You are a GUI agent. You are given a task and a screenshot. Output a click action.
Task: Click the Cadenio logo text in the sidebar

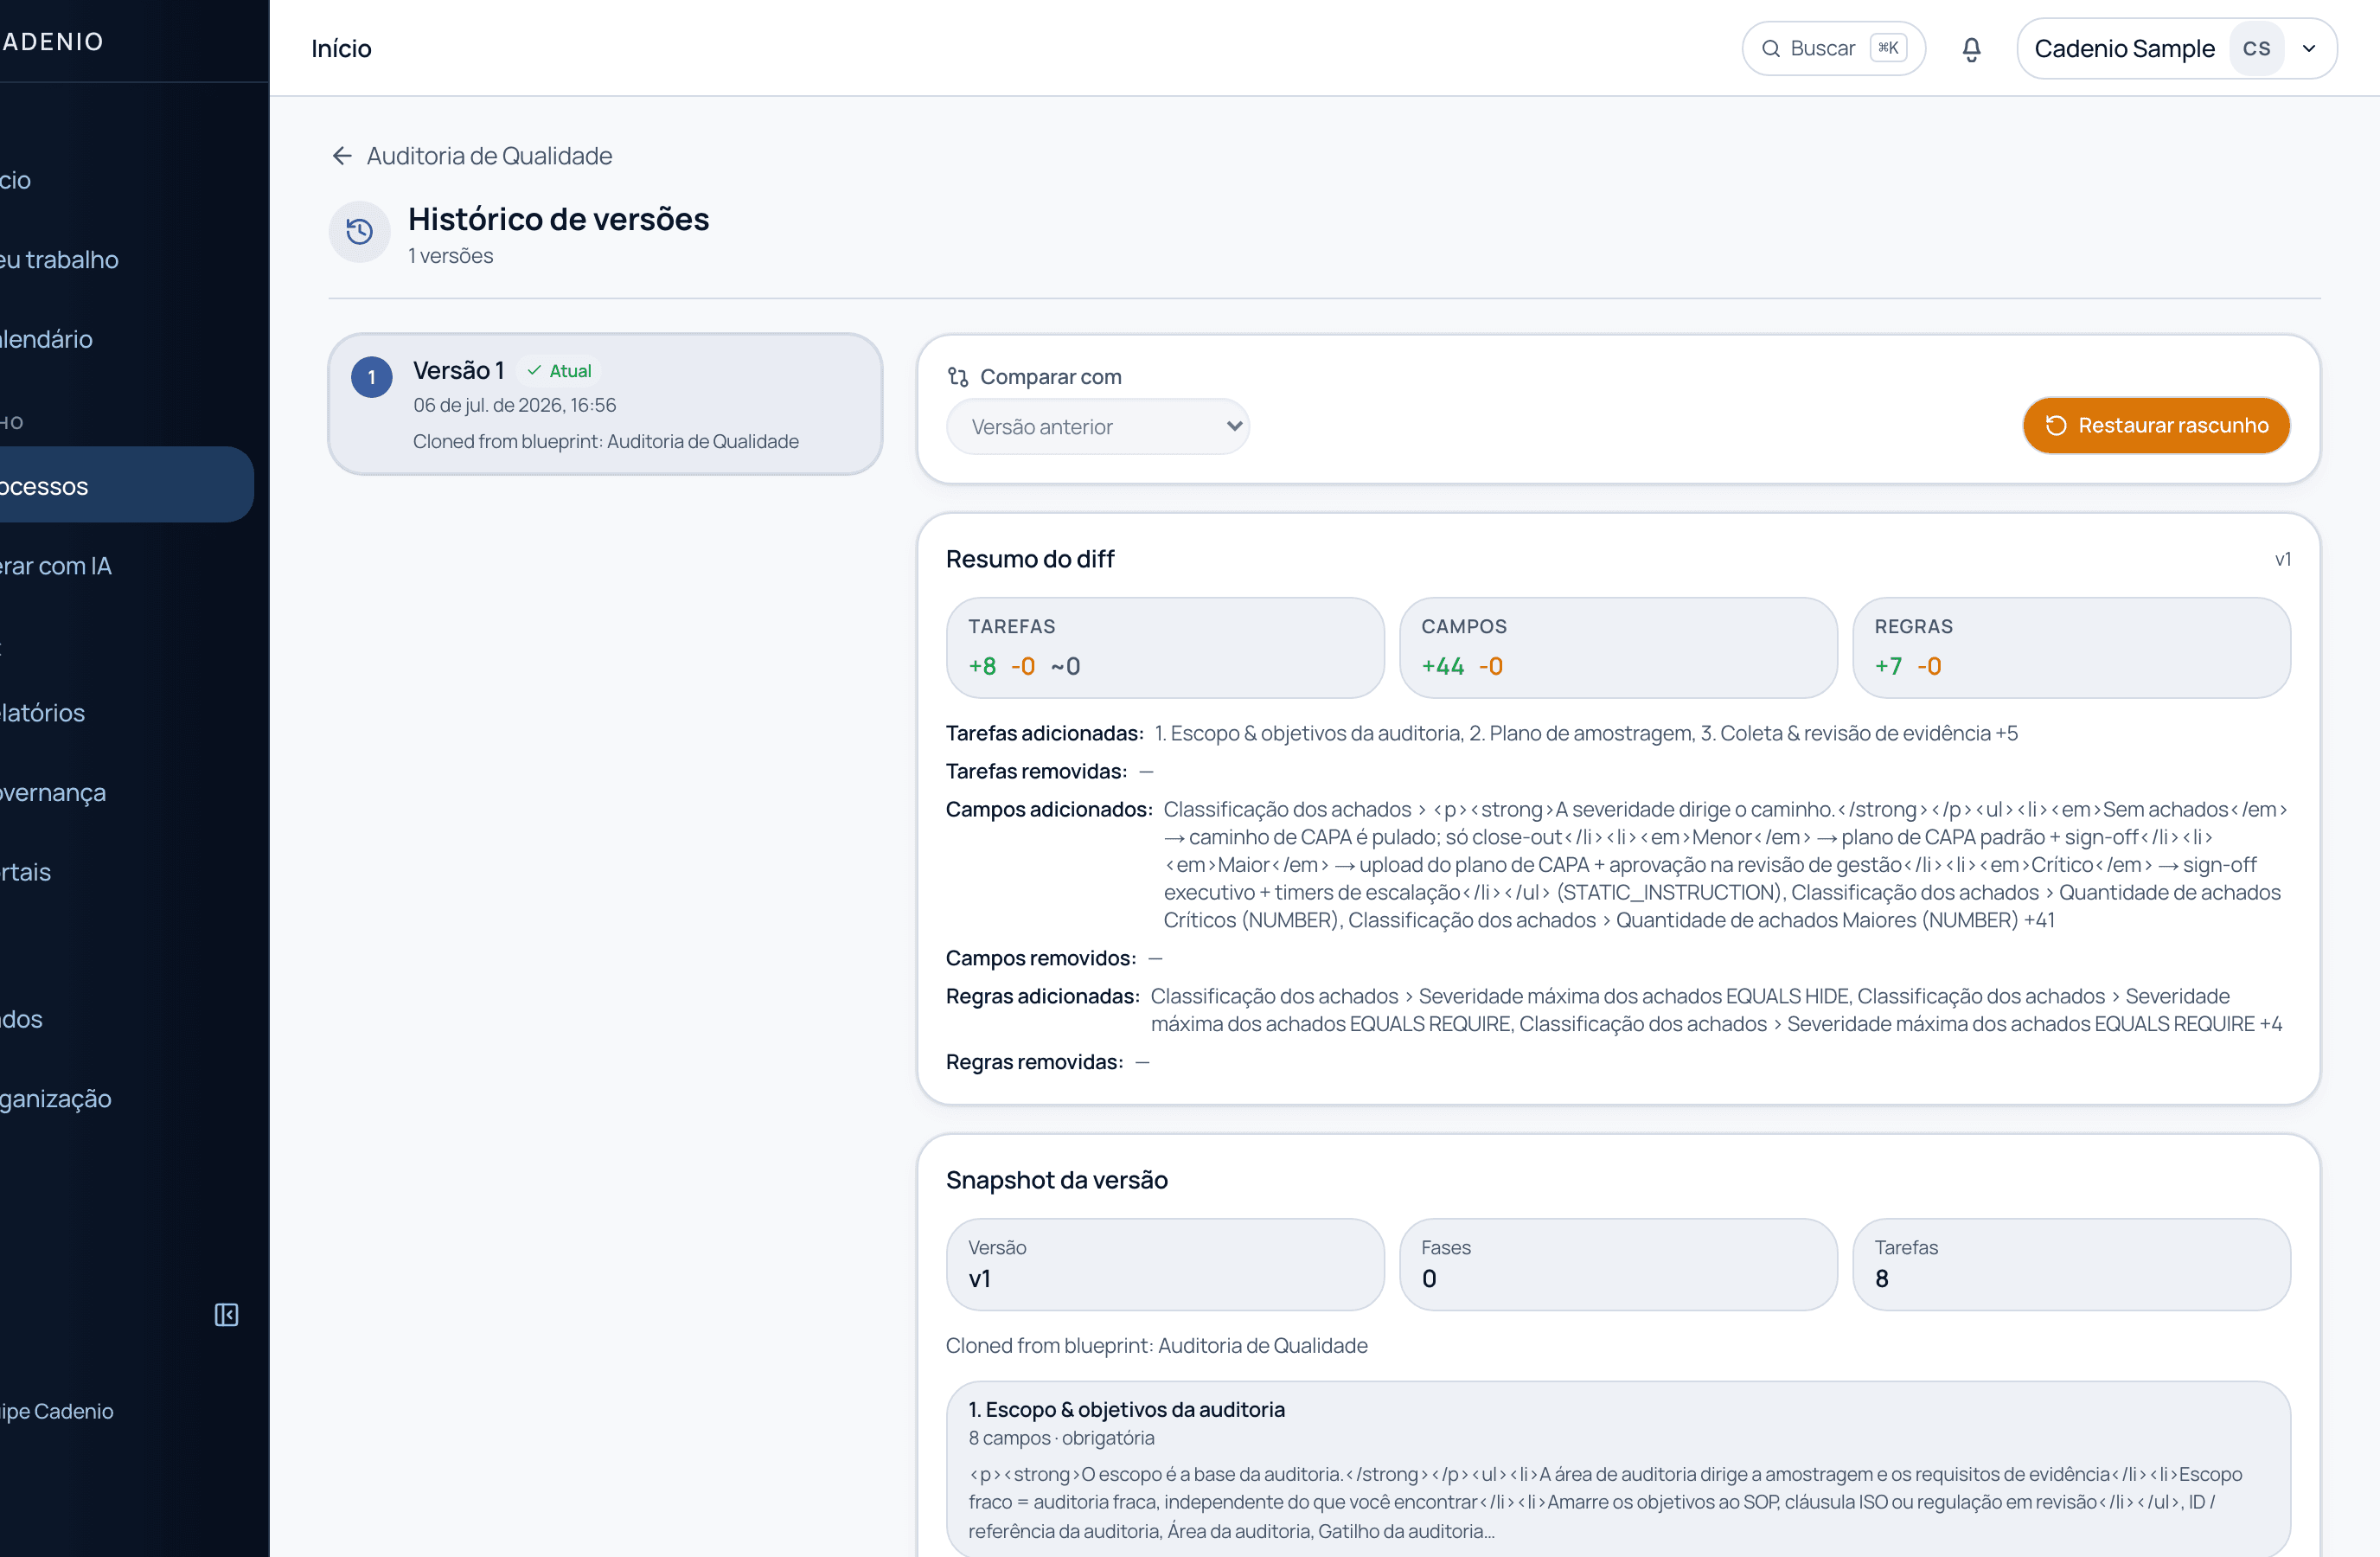(52, 42)
